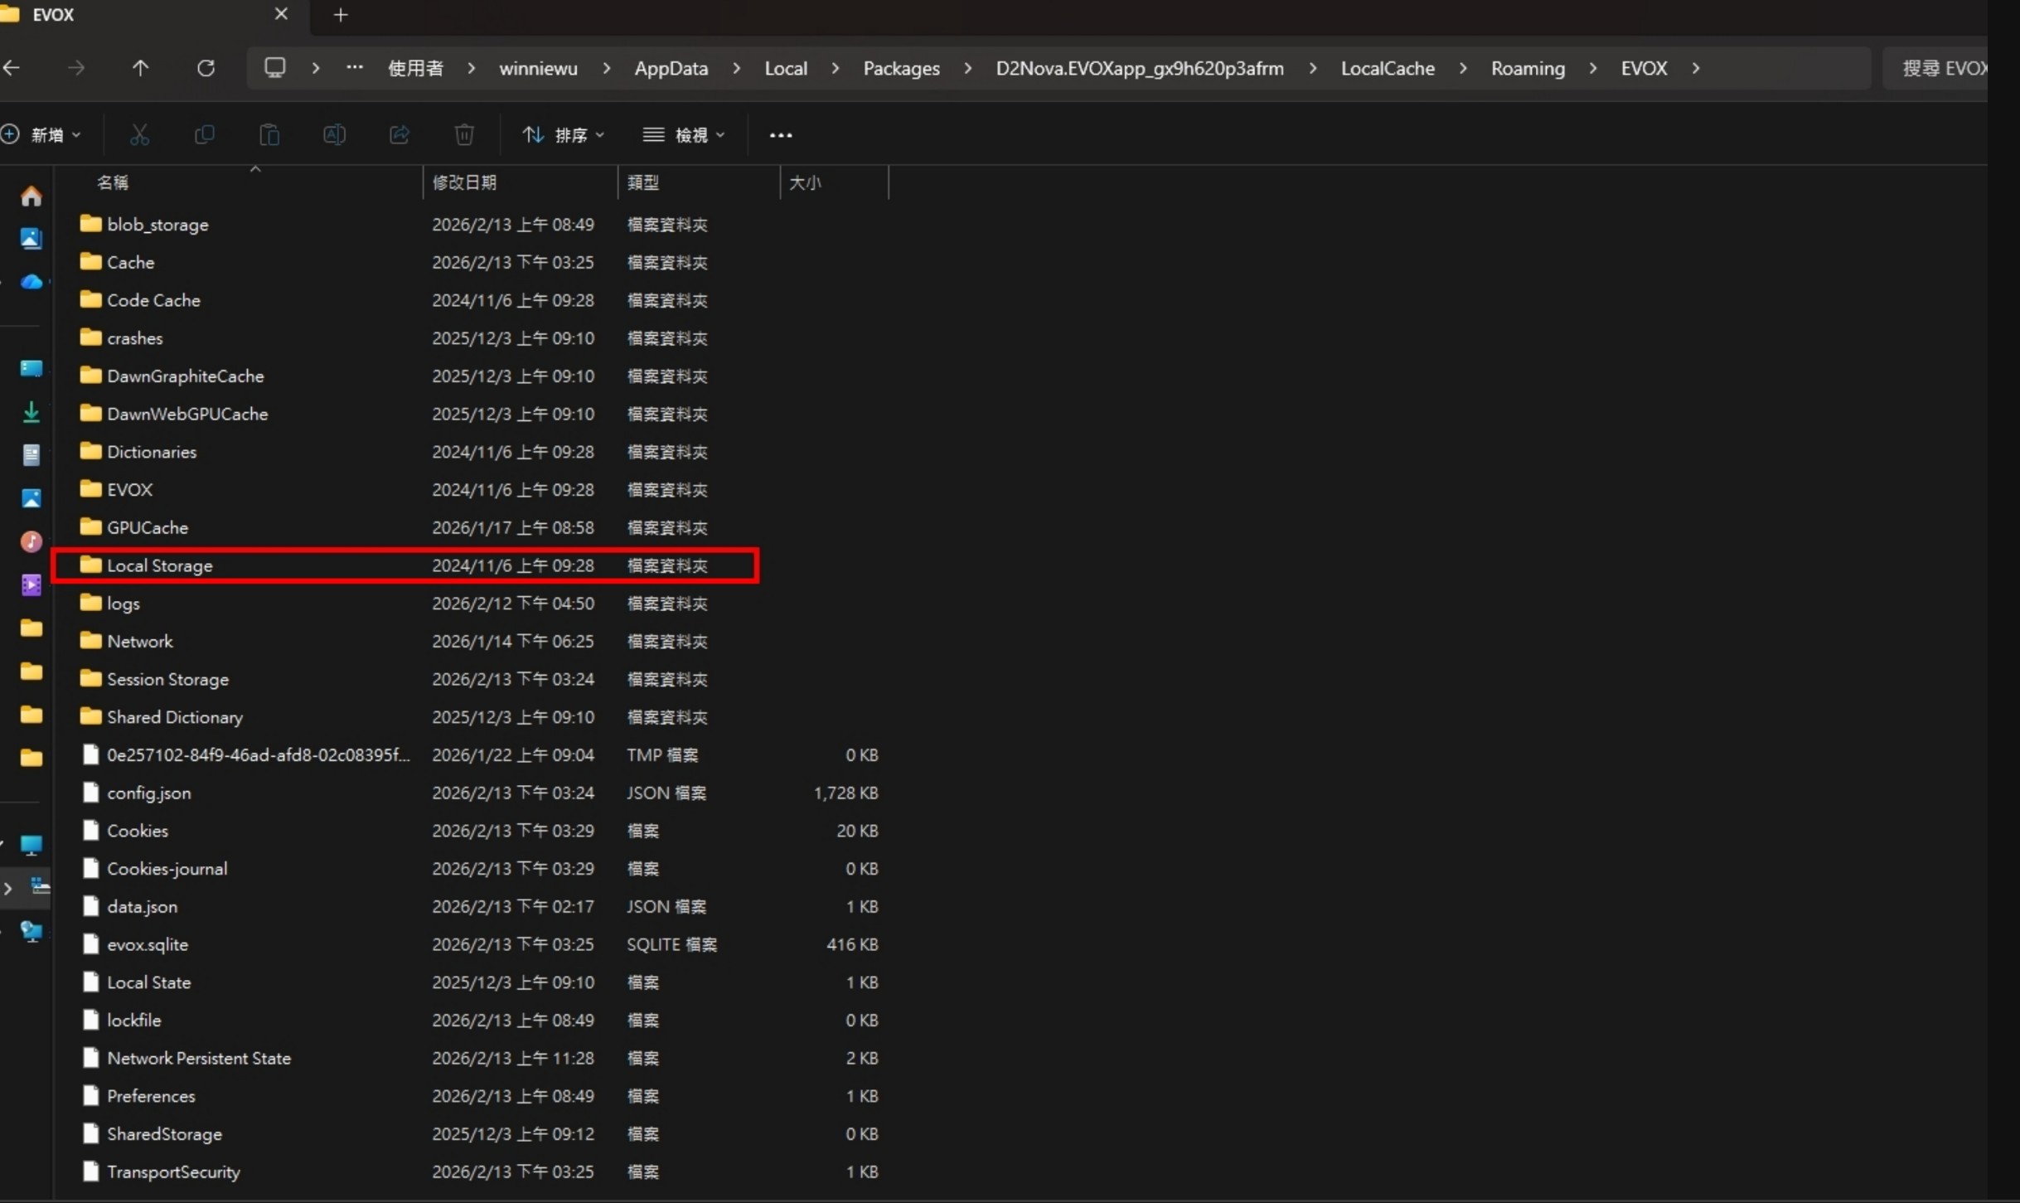
Task: Open the 新增 new item dropdown
Action: [43, 134]
